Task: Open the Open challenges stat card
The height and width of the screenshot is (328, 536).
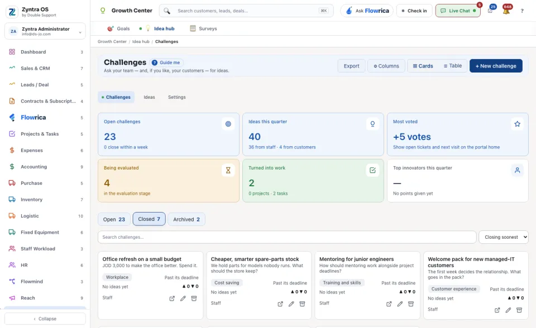Action: [169, 134]
